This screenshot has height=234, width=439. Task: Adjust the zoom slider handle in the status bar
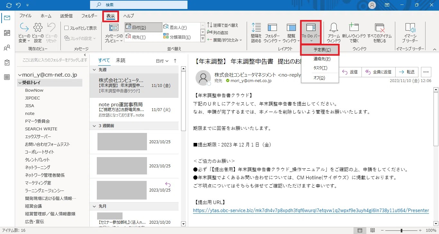pyautogui.click(x=401, y=230)
